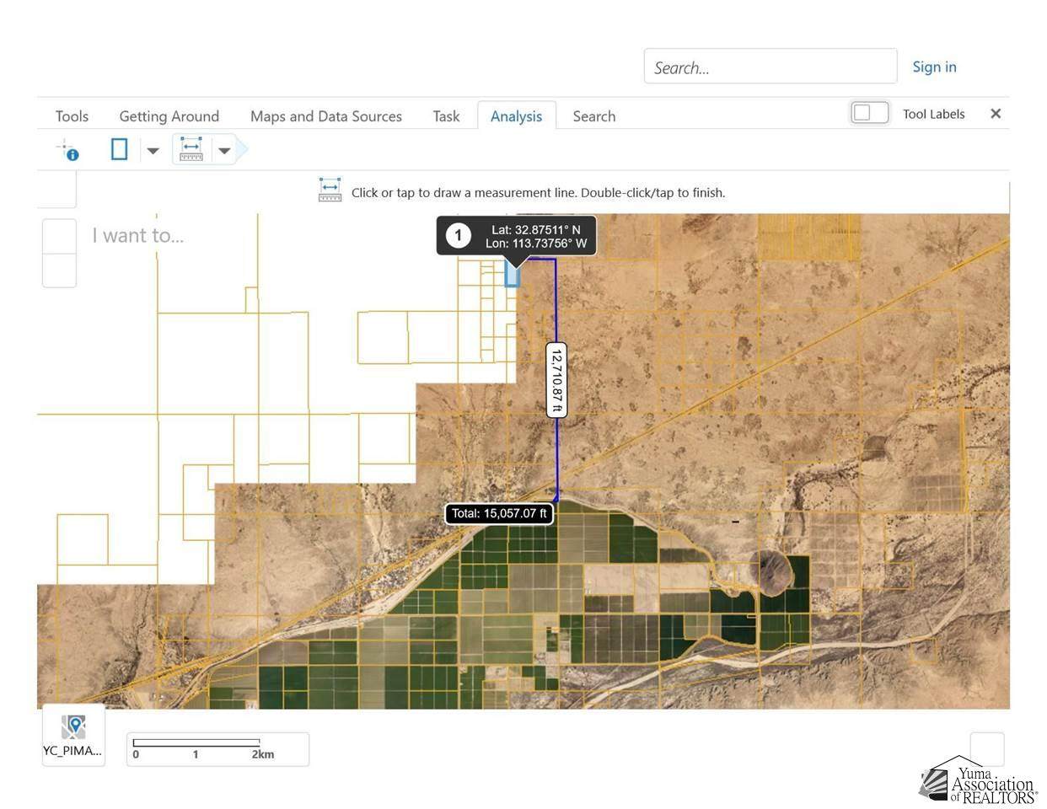Select the Identify point info tool
This screenshot has height=809, width=1047.
[67, 151]
